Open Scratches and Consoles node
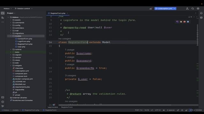Screen dimensions: 204x114 click(x=22, y=100)
